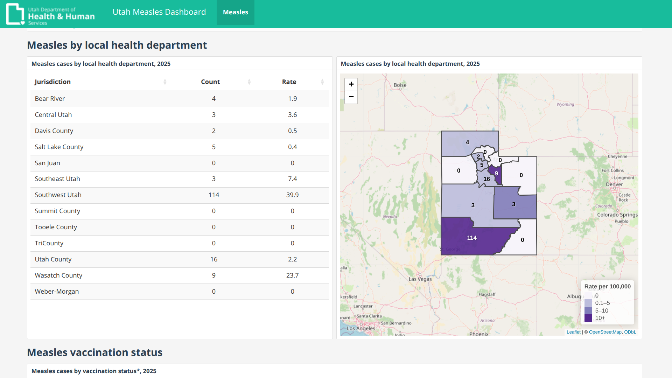Screen dimensions: 672x378
Task: Sort table by Jurisdiction column arrows
Action: coord(165,82)
